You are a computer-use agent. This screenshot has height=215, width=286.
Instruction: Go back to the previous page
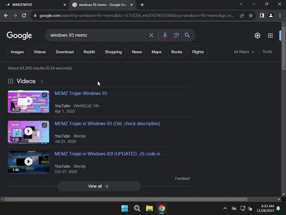coord(6,16)
